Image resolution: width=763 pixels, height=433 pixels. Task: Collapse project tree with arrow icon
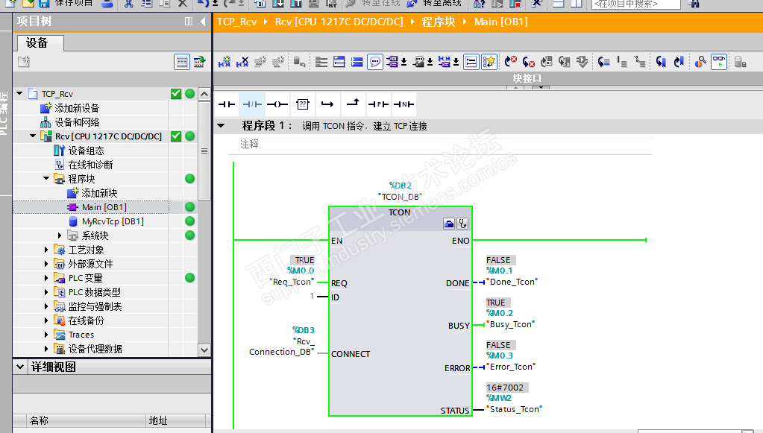pyautogui.click(x=203, y=22)
